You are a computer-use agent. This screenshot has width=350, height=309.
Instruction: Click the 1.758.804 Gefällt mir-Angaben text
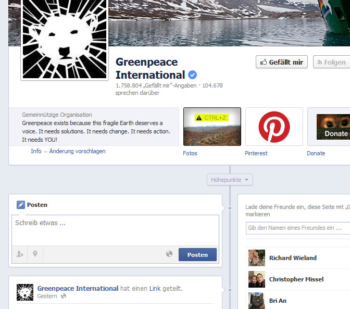point(156,85)
